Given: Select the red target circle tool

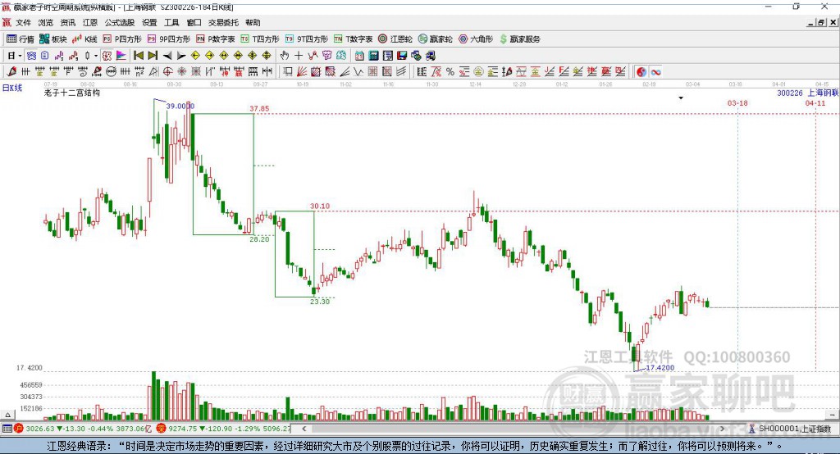Looking at the screenshot, I should click(x=167, y=72).
